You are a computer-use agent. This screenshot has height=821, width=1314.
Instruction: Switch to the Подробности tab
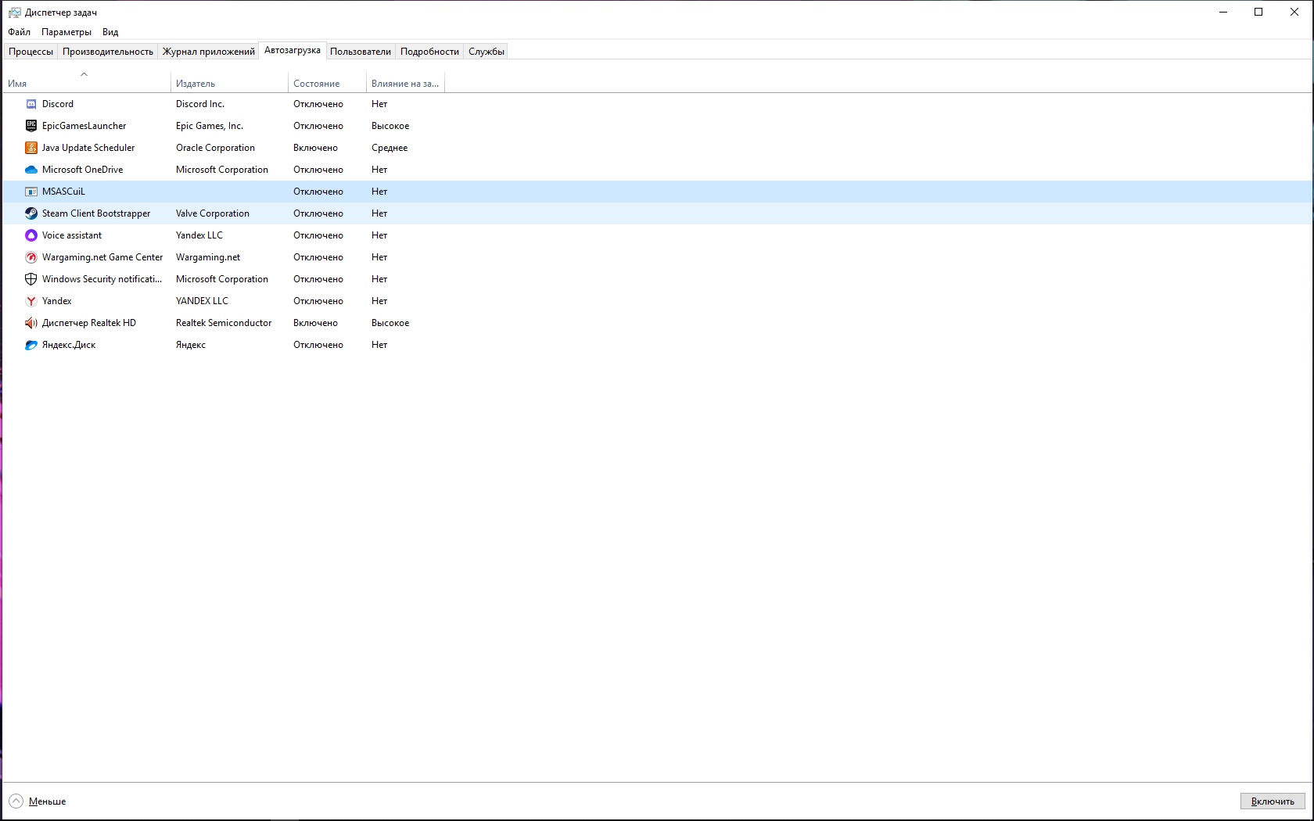click(429, 52)
